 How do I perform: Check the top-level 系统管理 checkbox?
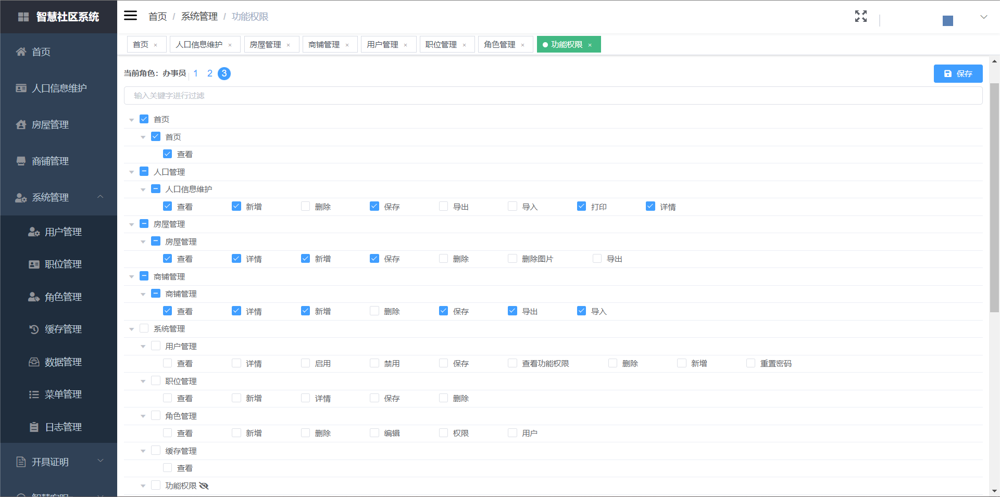144,328
